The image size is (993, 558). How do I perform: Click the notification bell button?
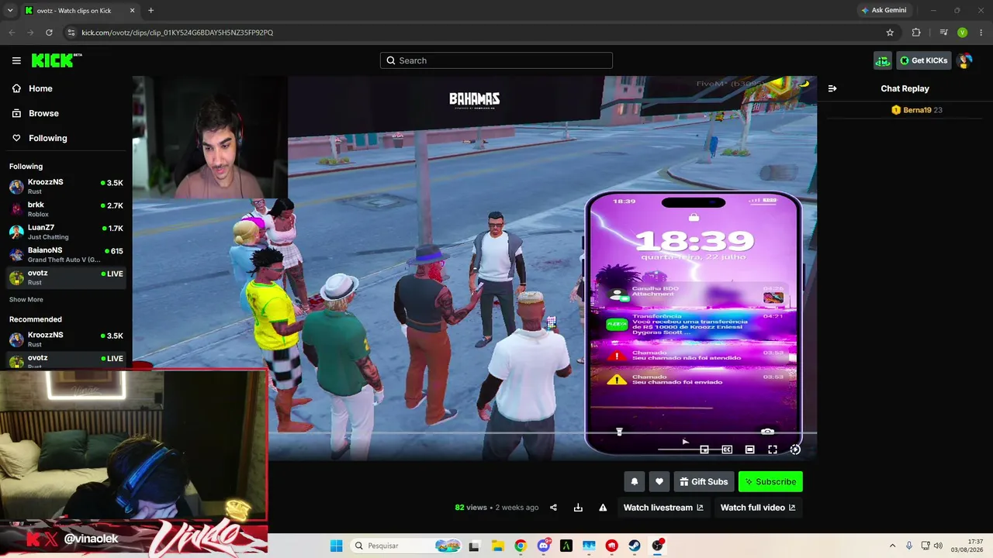[635, 481]
